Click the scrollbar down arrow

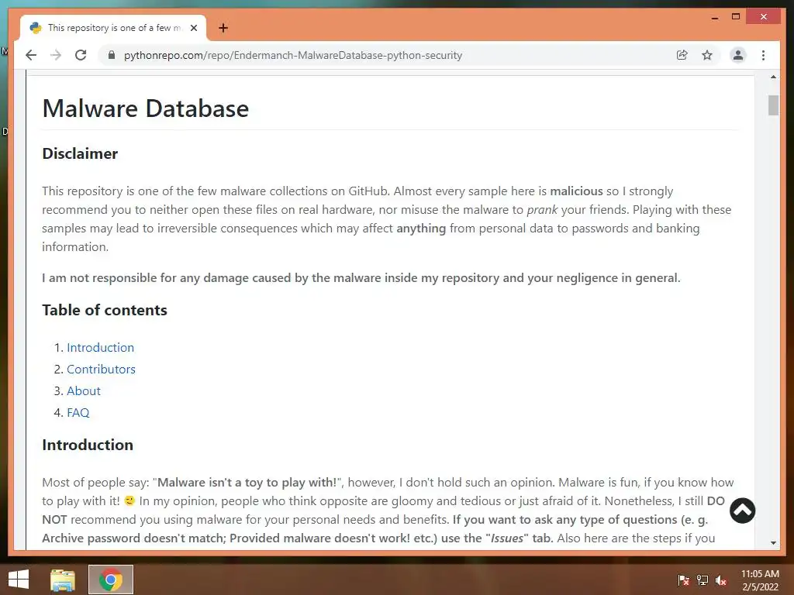(773, 543)
